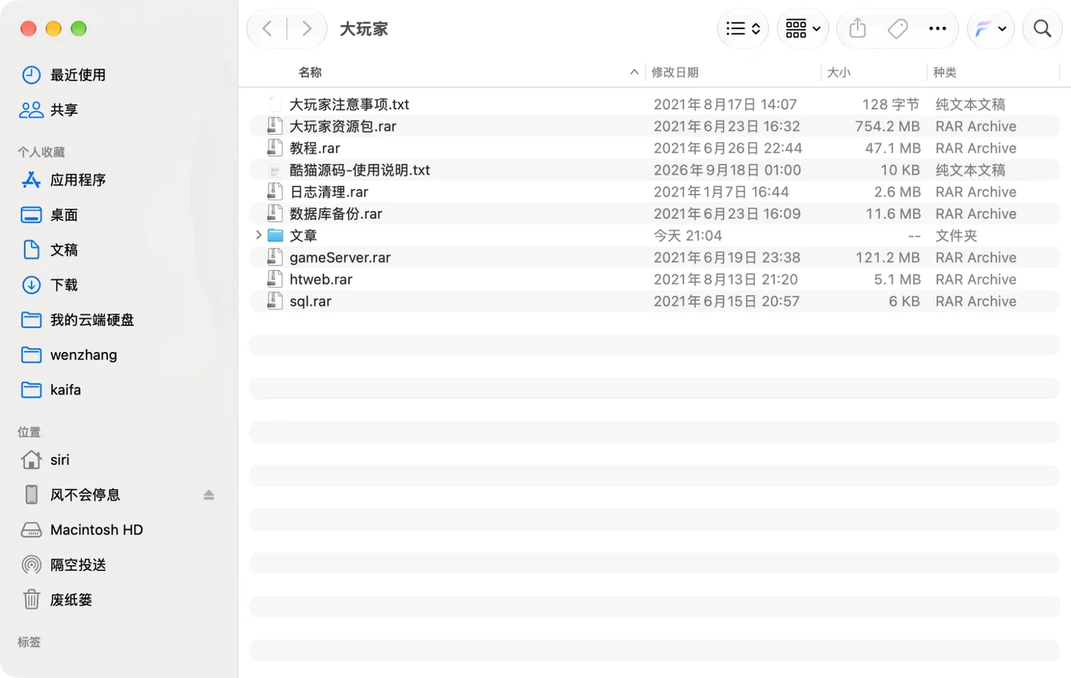Go back with the left chevron button
This screenshot has height=678, width=1071.
click(x=267, y=29)
